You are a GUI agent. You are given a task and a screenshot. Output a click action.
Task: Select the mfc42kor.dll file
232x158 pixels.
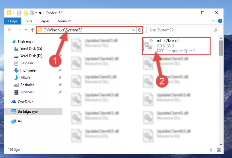(x=176, y=46)
